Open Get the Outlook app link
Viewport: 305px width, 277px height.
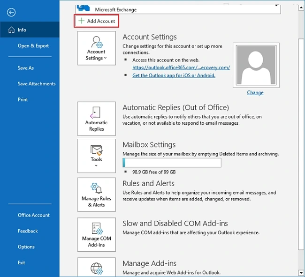click(174, 75)
